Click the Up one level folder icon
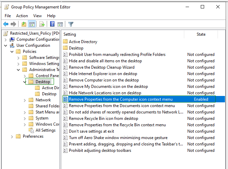 click(x=24, y=24)
